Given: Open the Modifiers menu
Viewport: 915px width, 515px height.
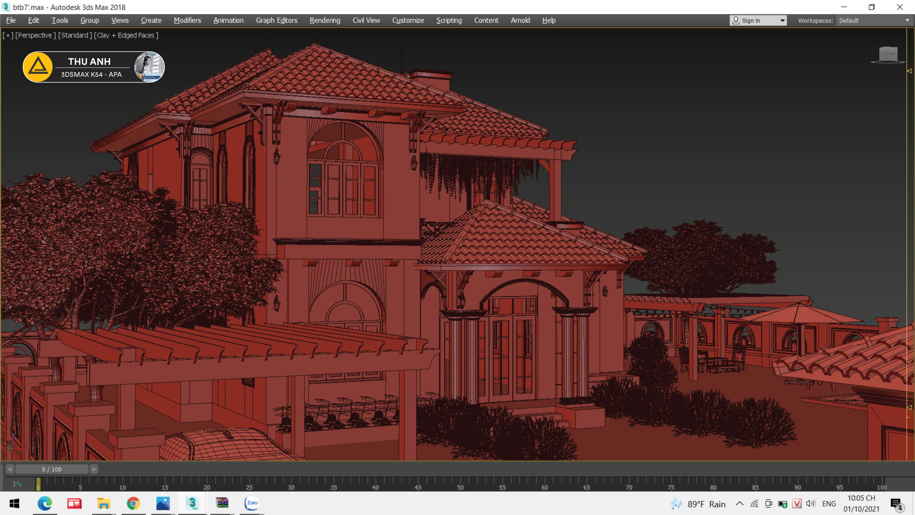Looking at the screenshot, I should (x=187, y=21).
